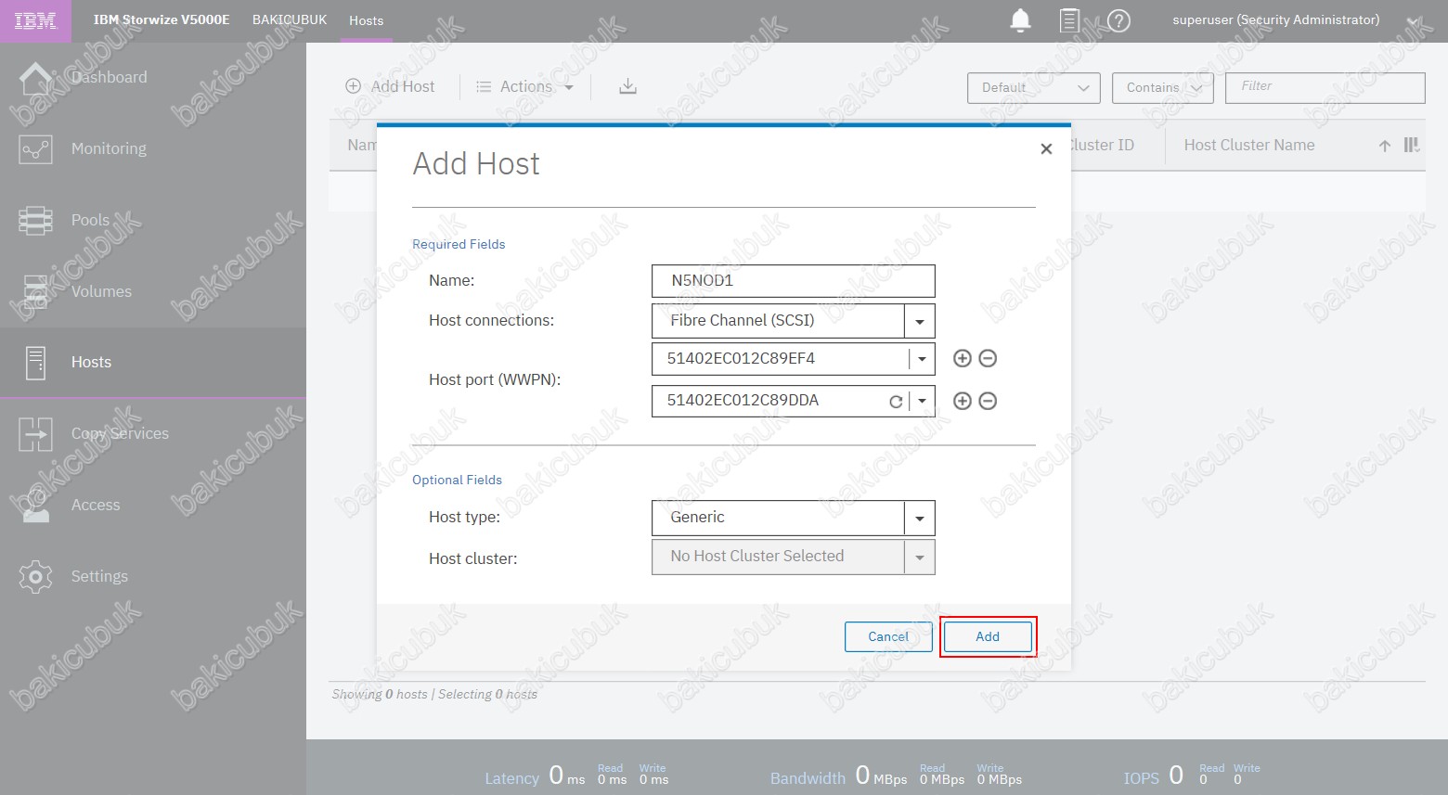The width and height of the screenshot is (1448, 795).
Task: Expand second WWPN dropdown 51402EC012C89DDA
Action: tap(922, 402)
